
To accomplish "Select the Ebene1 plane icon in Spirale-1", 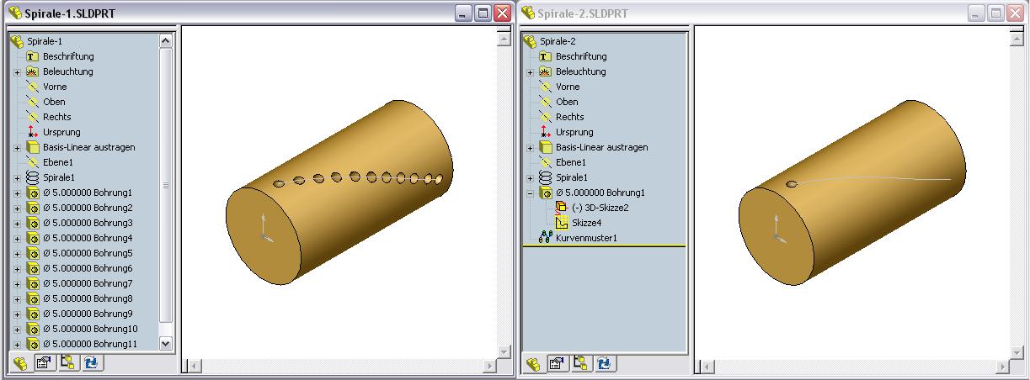I will [34, 162].
